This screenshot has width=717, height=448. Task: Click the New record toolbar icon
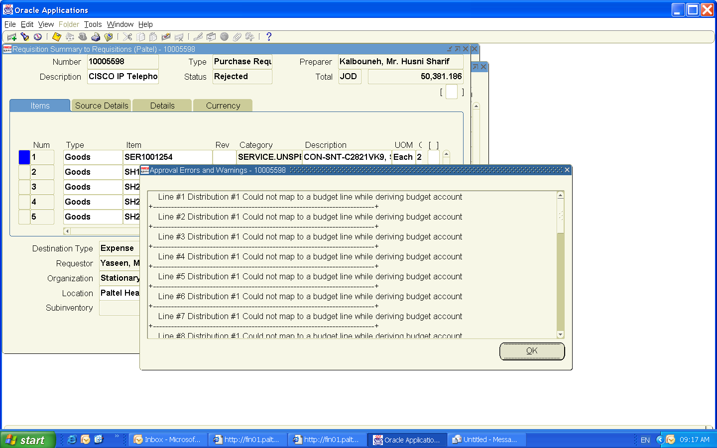12,37
